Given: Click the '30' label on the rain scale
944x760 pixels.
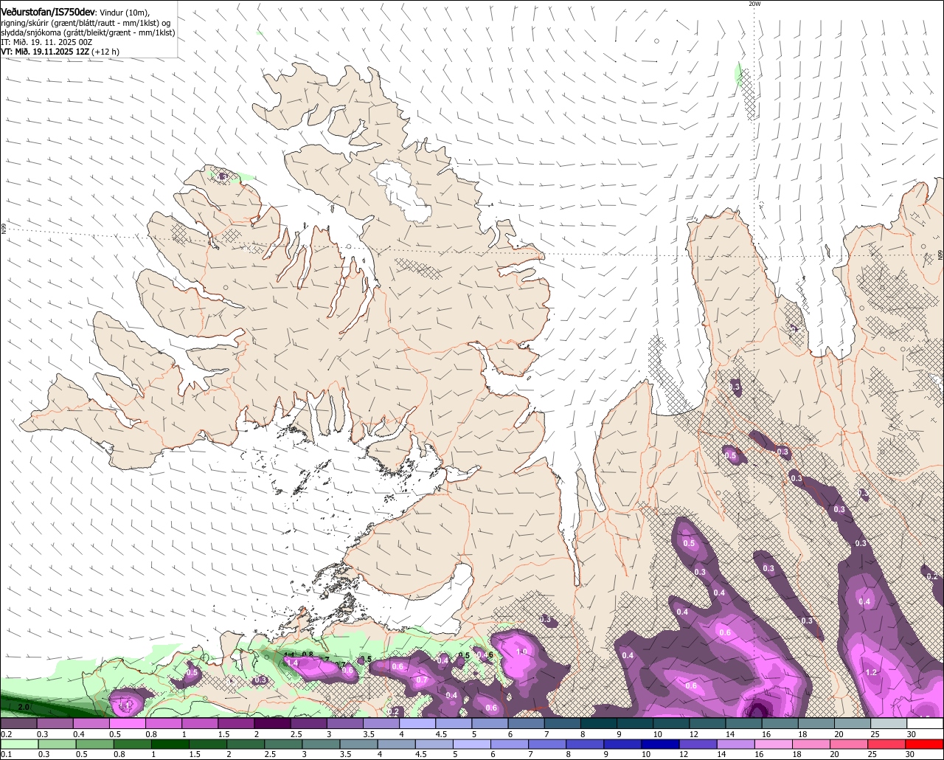Looking at the screenshot, I should click(x=911, y=754).
